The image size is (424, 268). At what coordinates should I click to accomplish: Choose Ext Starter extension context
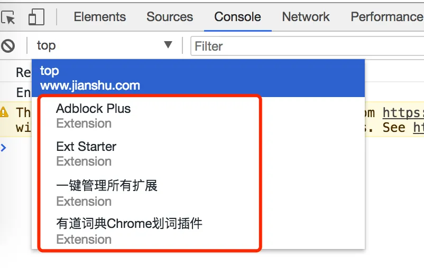click(198, 154)
